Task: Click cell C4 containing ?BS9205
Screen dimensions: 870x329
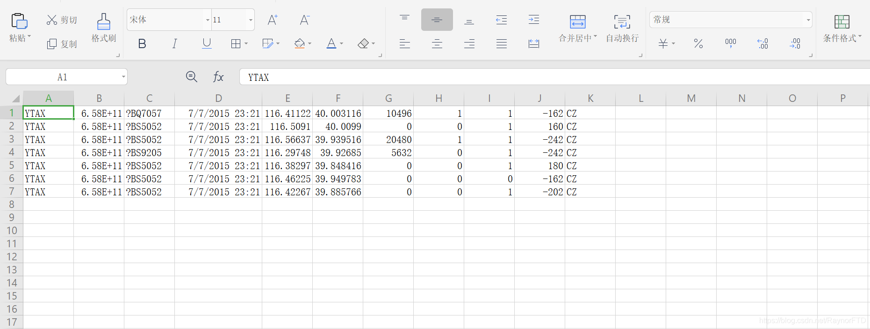Action: pyautogui.click(x=150, y=152)
